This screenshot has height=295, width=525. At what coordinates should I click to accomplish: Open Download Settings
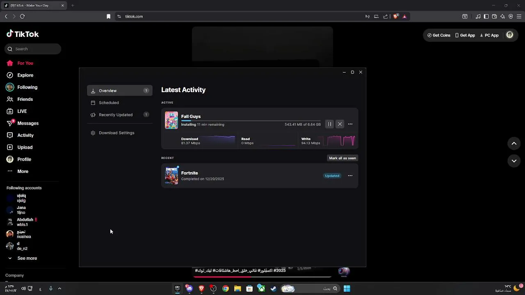point(120,133)
